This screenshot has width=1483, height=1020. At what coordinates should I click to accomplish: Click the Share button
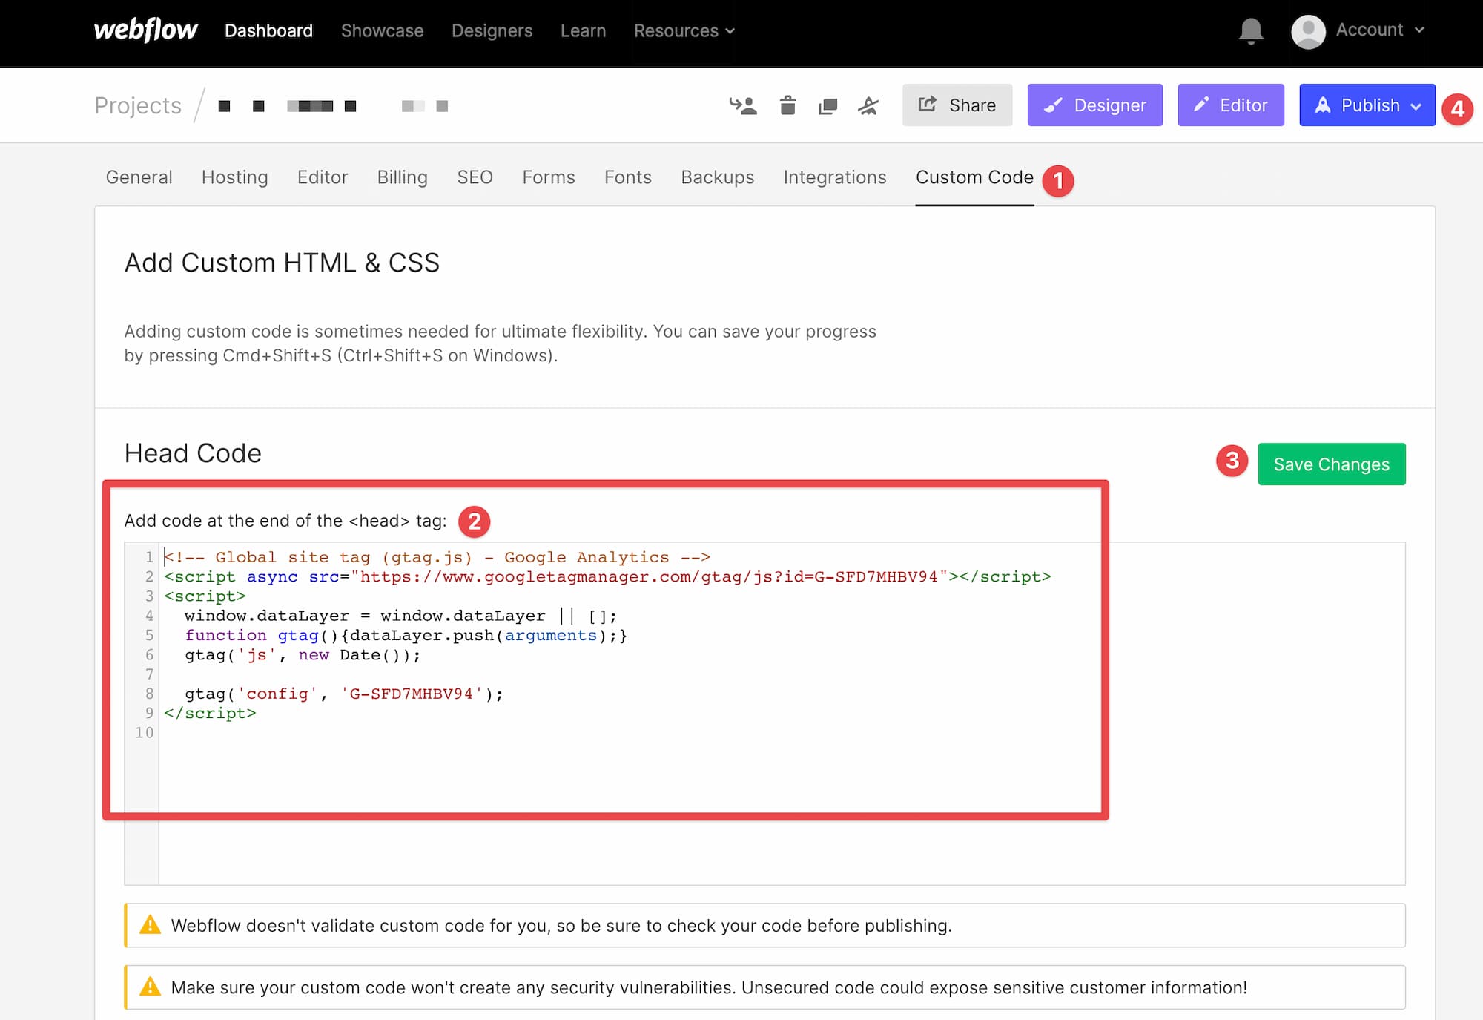[x=957, y=105]
